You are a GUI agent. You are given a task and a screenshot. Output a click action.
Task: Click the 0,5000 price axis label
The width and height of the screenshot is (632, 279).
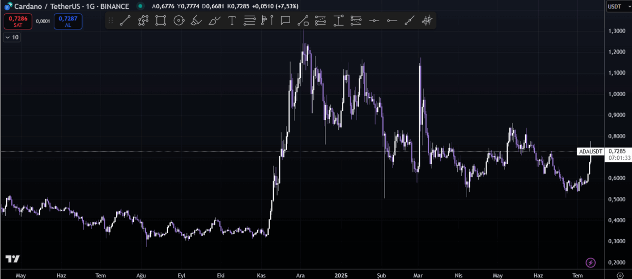pos(616,200)
